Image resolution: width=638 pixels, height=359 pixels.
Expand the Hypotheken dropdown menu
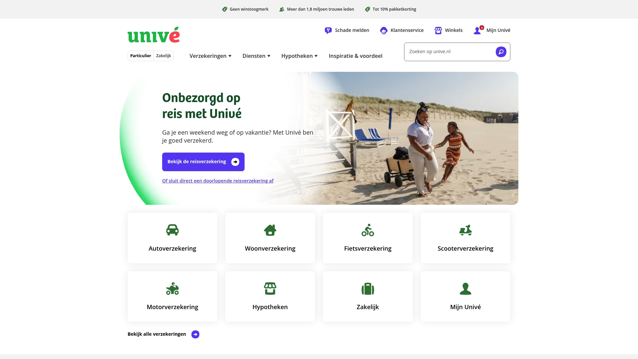click(x=299, y=56)
